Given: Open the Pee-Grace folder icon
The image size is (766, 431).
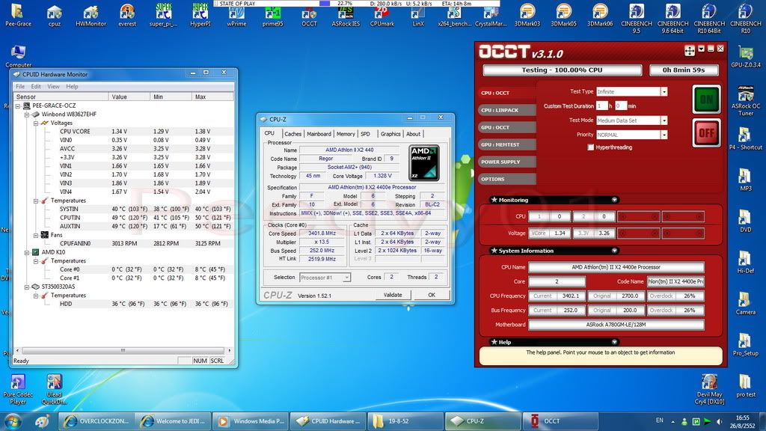Looking at the screenshot, I should point(18,15).
